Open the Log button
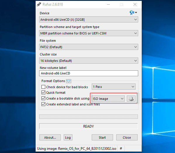 click(x=68, y=138)
